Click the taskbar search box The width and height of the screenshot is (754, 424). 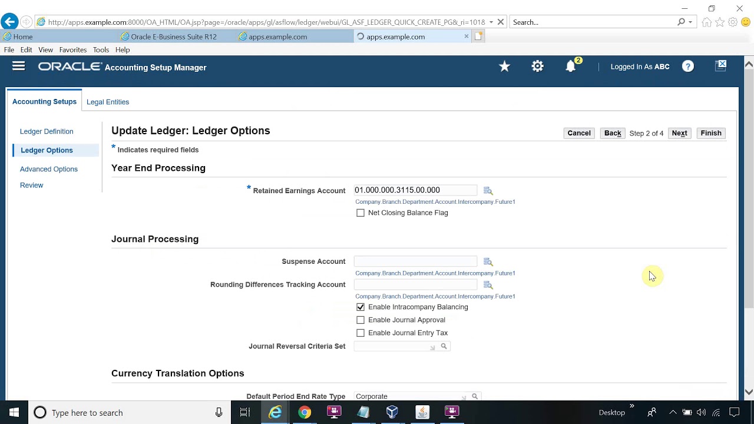click(128, 413)
